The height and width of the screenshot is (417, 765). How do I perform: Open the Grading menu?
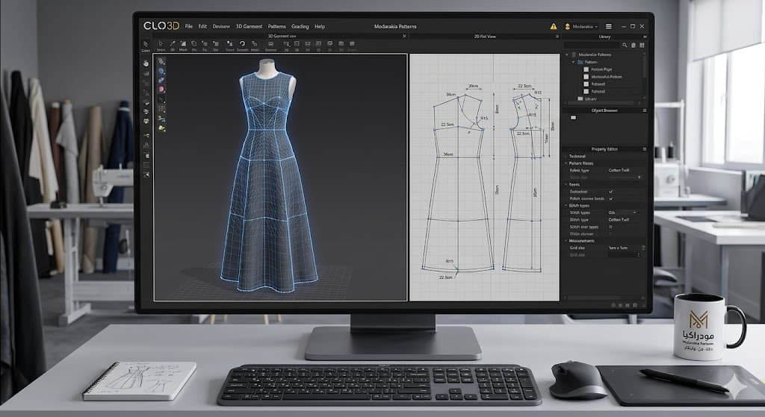(x=300, y=26)
